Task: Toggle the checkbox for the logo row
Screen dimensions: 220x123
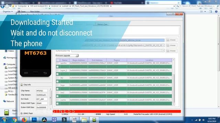Action: [x=57, y=85]
